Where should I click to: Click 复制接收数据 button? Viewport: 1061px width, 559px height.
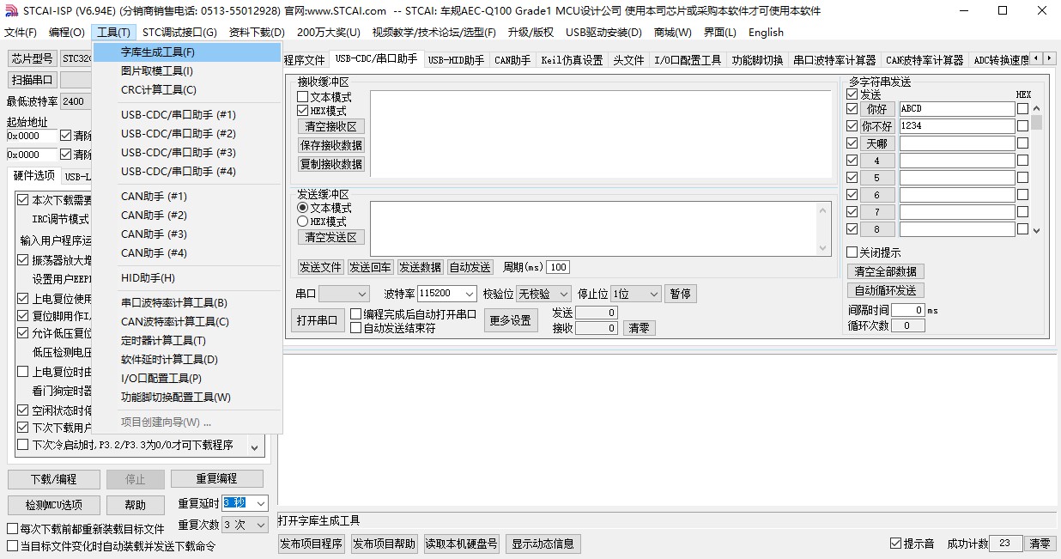coord(331,164)
